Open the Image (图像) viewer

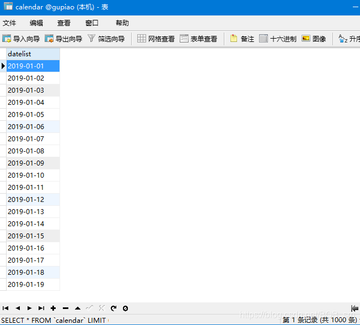click(314, 39)
